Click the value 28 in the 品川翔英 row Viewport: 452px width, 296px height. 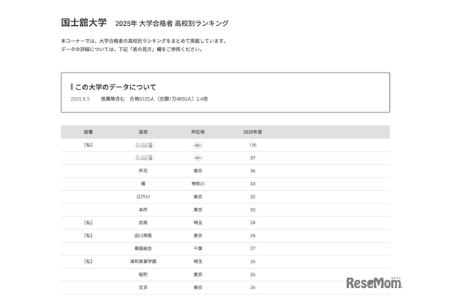tap(253, 236)
